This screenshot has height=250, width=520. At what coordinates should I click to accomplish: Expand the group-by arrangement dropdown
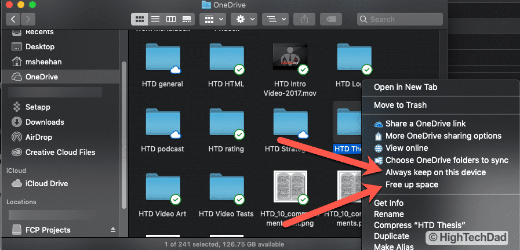pos(212,19)
